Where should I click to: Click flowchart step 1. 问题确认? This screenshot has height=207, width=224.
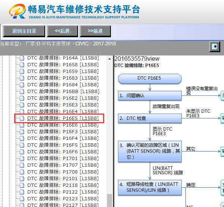click(150, 96)
